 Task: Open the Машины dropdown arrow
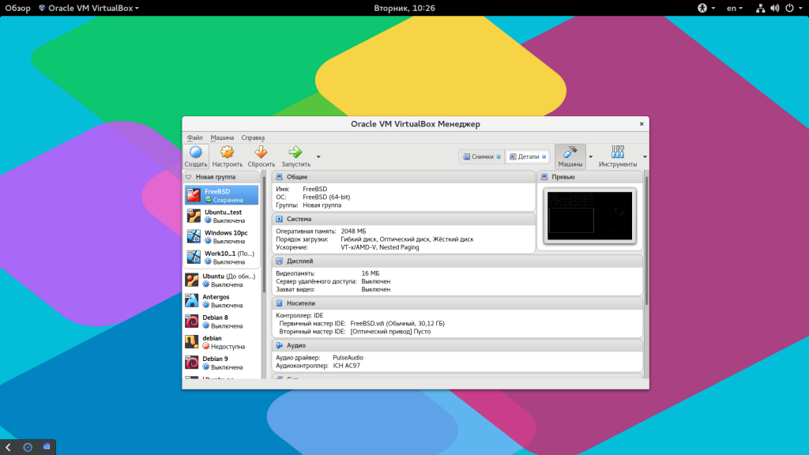coord(590,156)
